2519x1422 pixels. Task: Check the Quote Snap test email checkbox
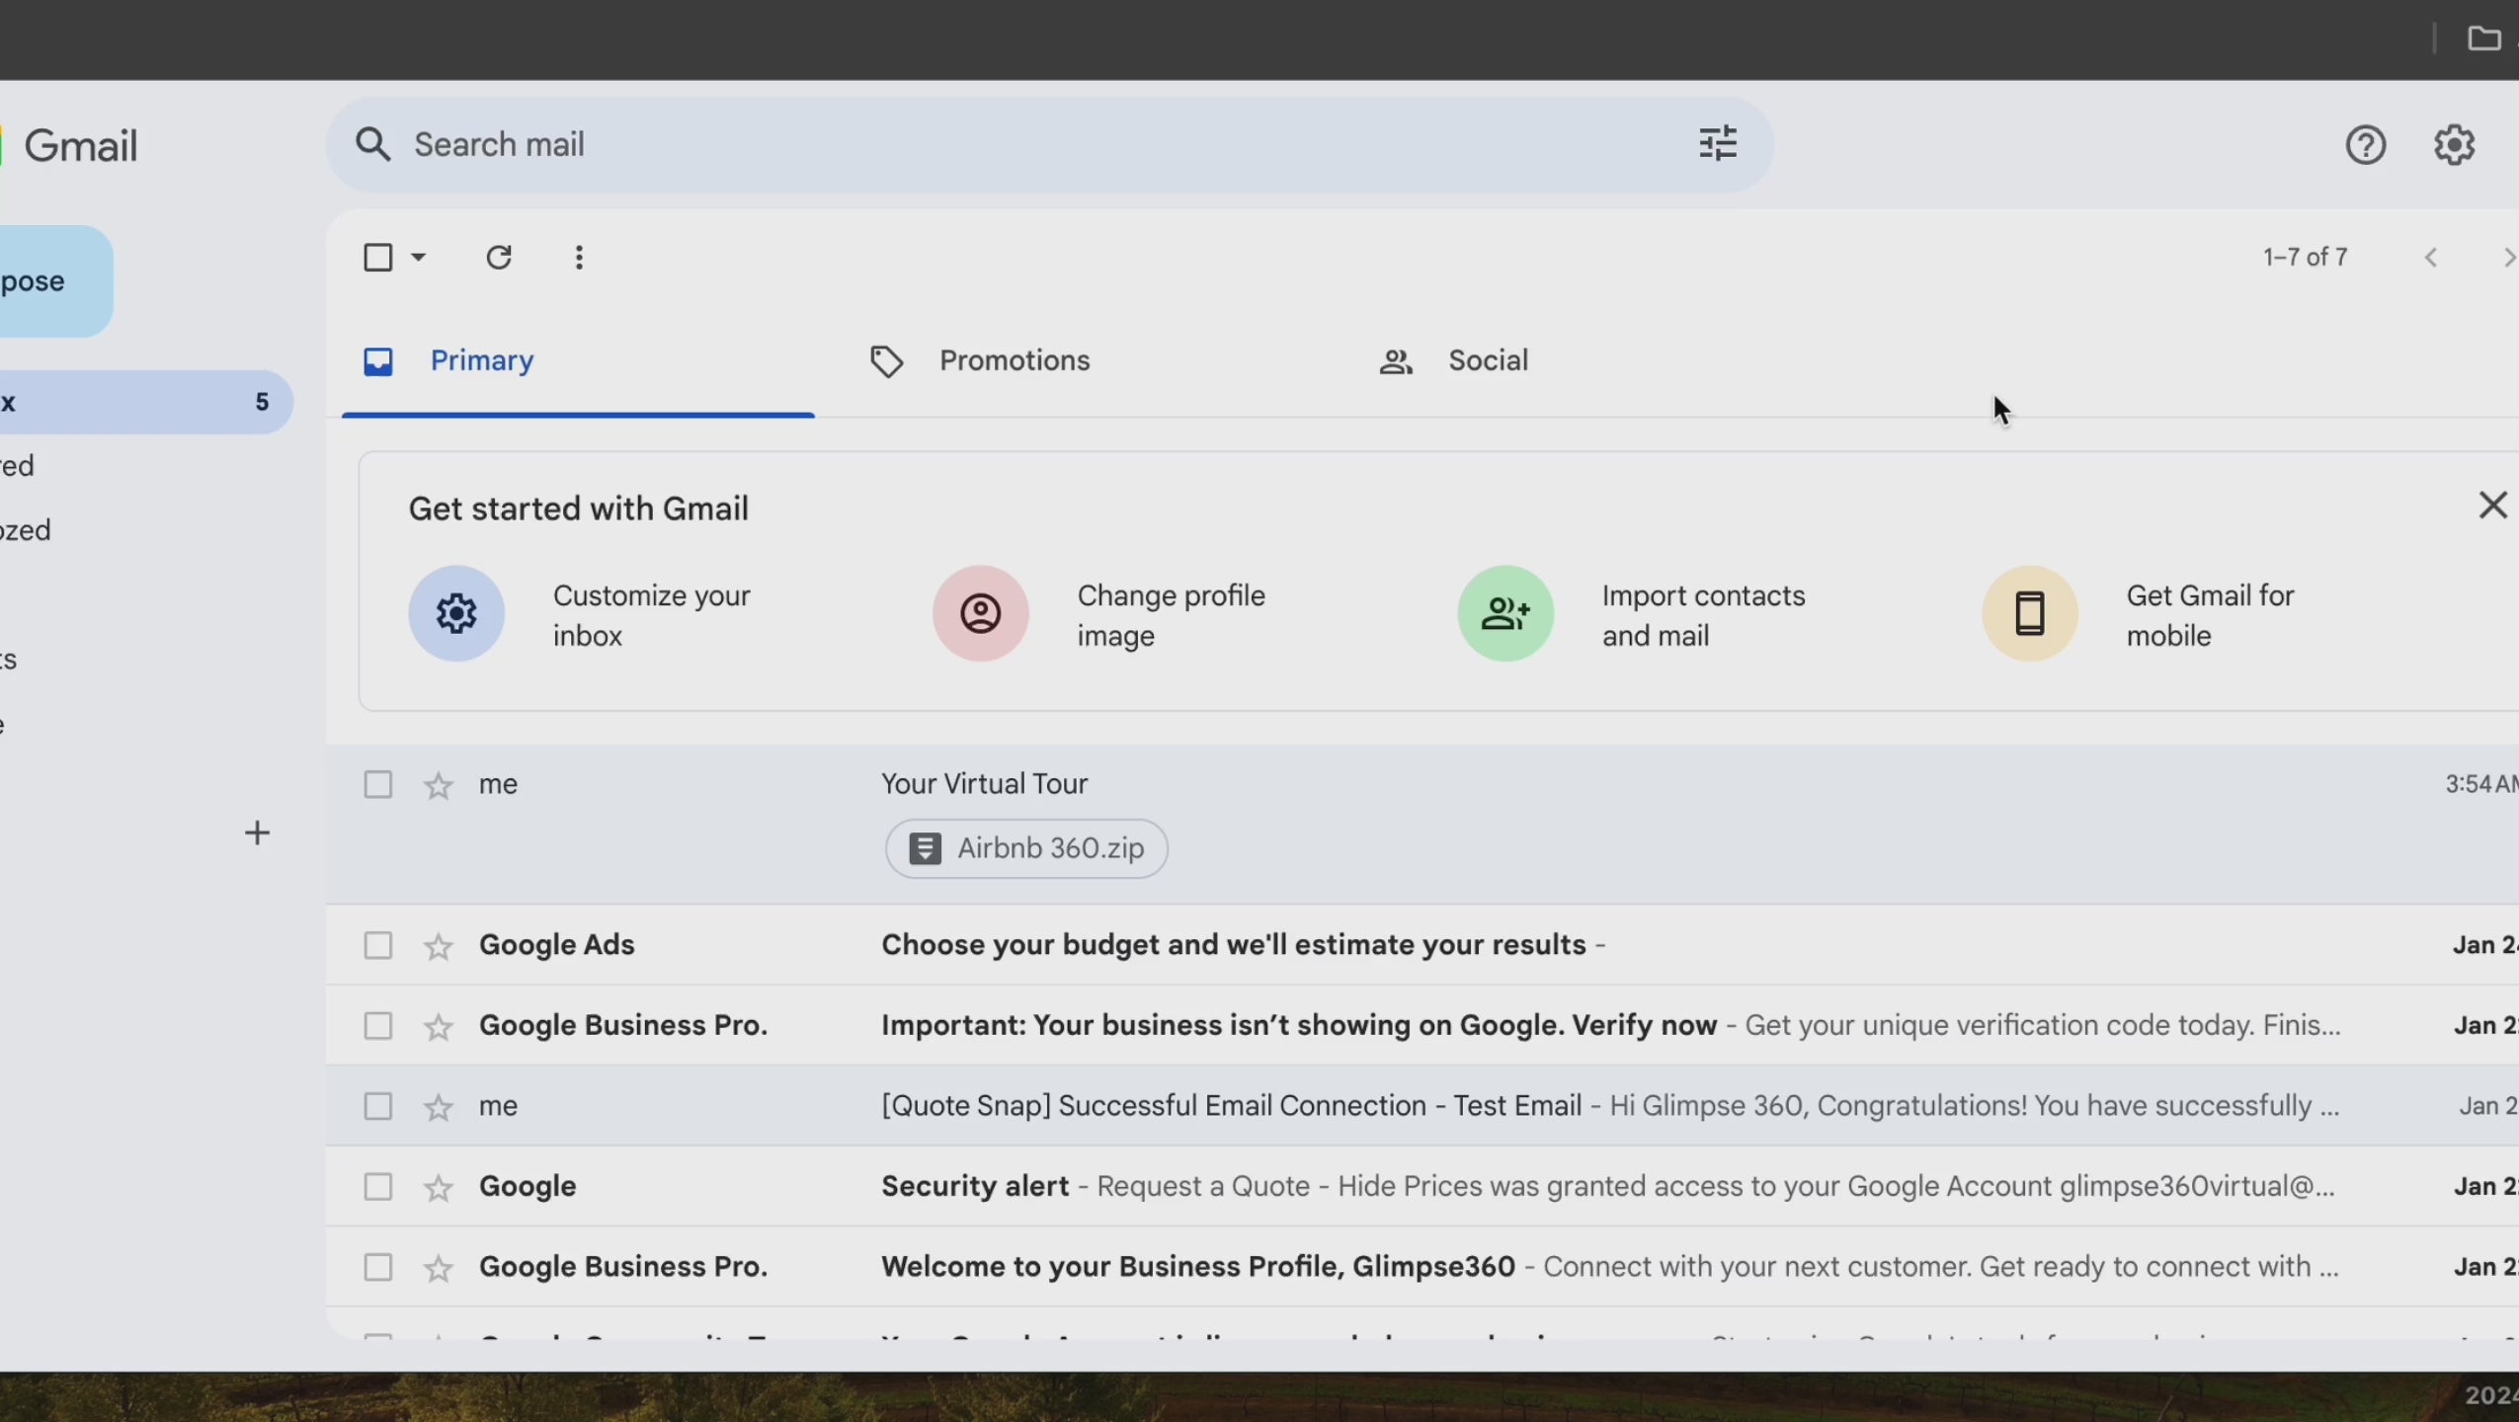pos(377,1107)
